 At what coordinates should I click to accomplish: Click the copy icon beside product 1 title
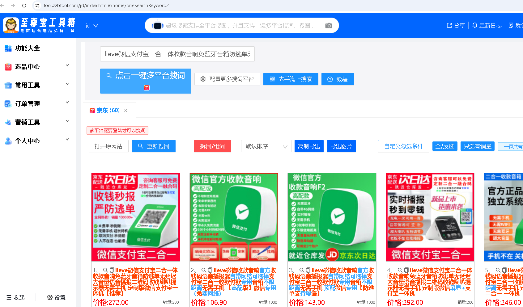click(x=112, y=270)
